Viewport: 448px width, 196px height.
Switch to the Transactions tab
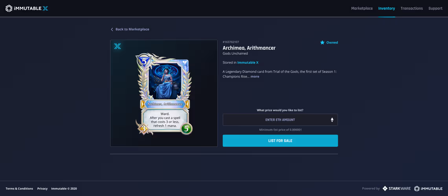(x=411, y=9)
